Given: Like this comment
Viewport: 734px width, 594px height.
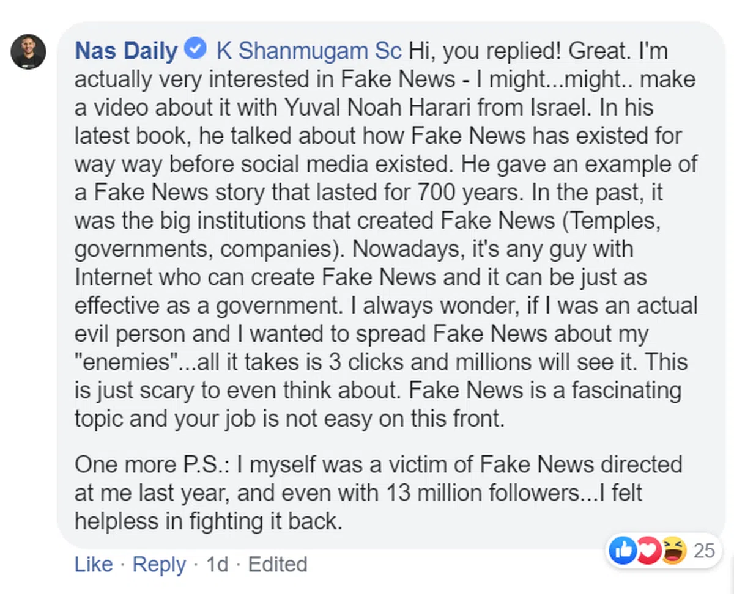Looking at the screenshot, I should [x=93, y=564].
